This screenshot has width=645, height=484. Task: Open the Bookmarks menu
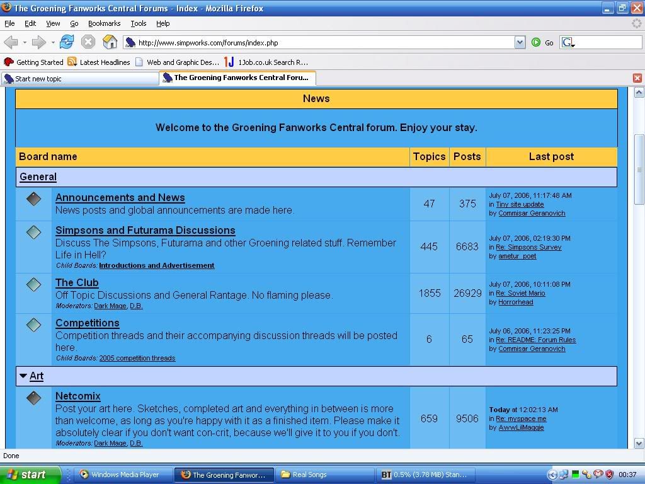[x=103, y=23]
